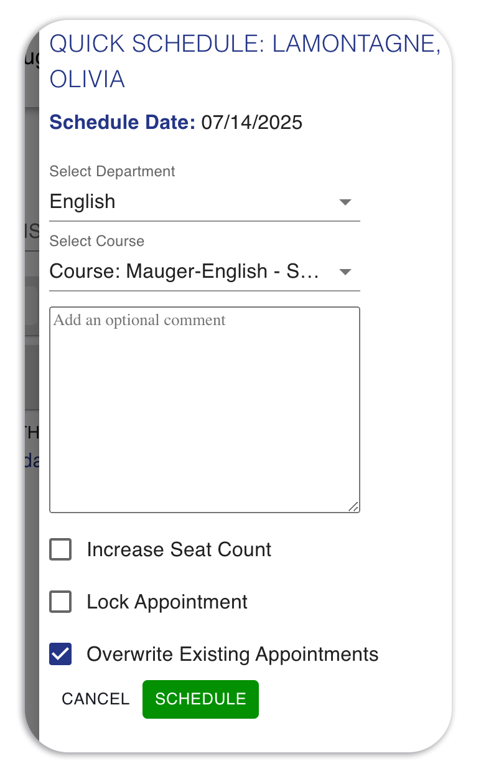Open the Select Department dropdown arrow
Image resolution: width=481 pixels, height=781 pixels.
point(345,202)
